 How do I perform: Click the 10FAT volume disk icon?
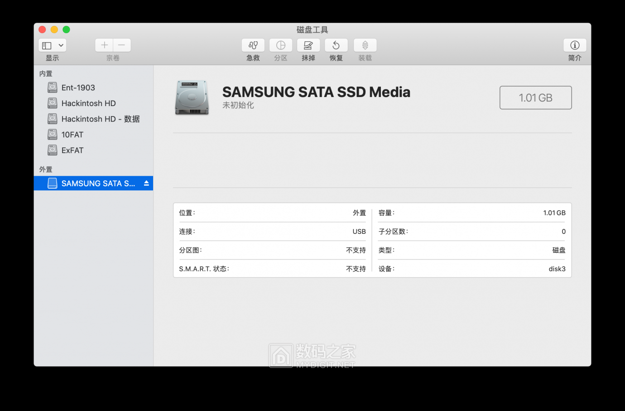[x=53, y=135]
